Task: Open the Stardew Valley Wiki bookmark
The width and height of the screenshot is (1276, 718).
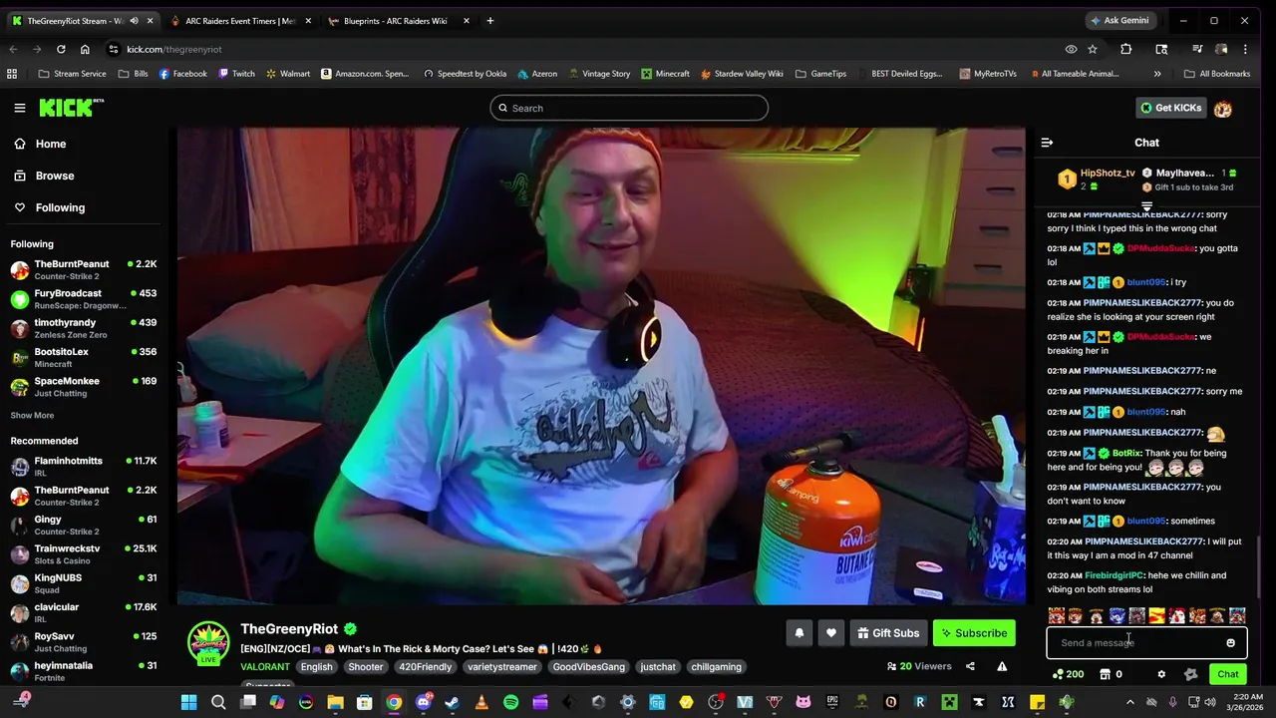Action: (742, 74)
